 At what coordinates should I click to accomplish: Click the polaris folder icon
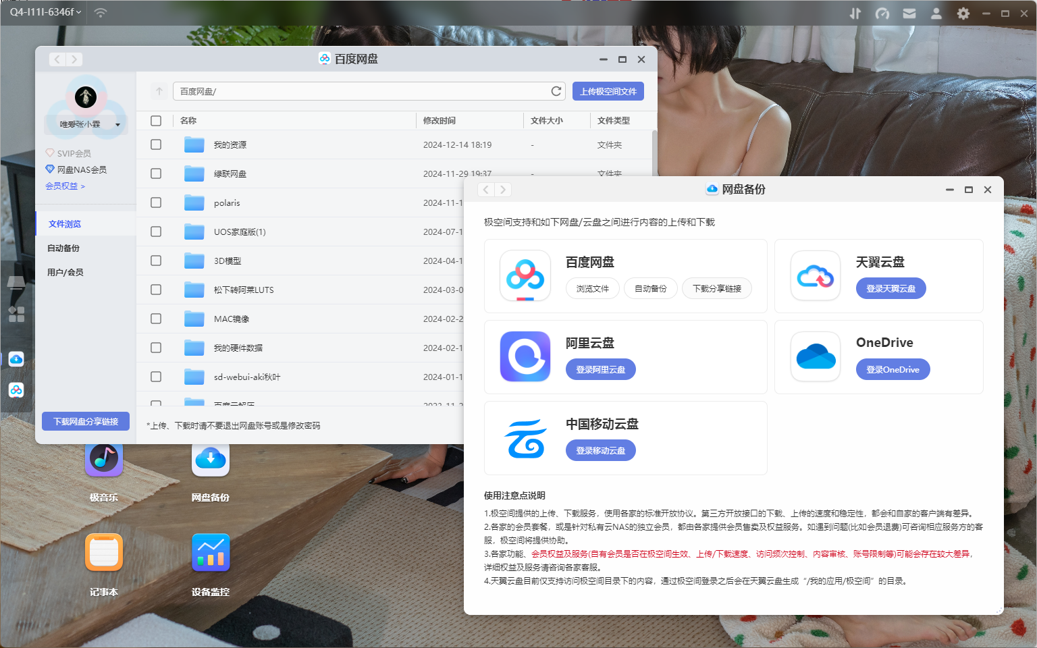[x=194, y=202]
